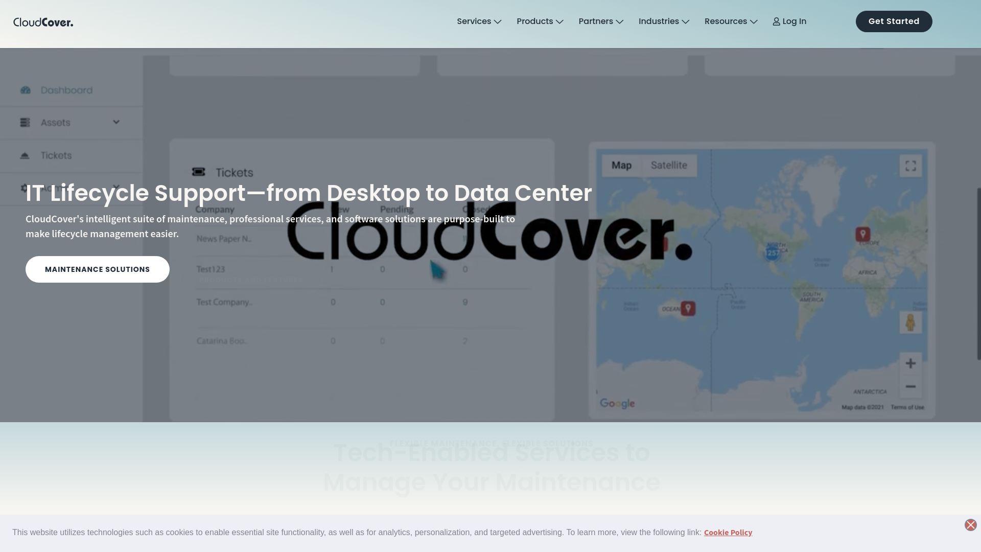Viewport: 981px width, 552px height.
Task: Expand the Products chevron arrow
Action: tap(559, 22)
